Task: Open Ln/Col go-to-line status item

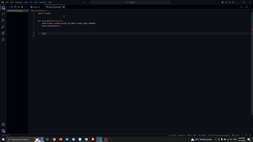Action: pos(173,135)
